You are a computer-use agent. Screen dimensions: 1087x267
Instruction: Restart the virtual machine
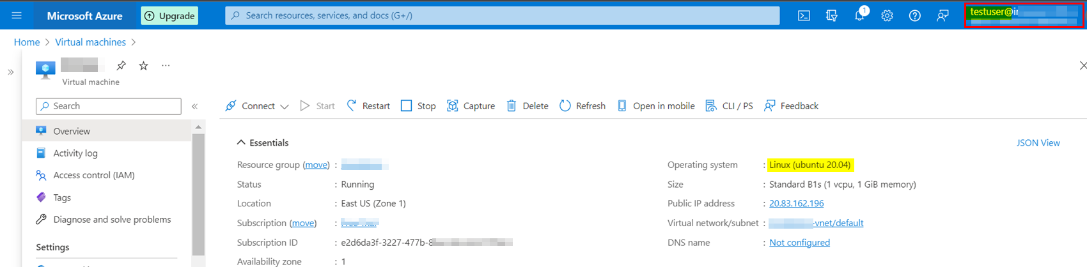pos(368,106)
